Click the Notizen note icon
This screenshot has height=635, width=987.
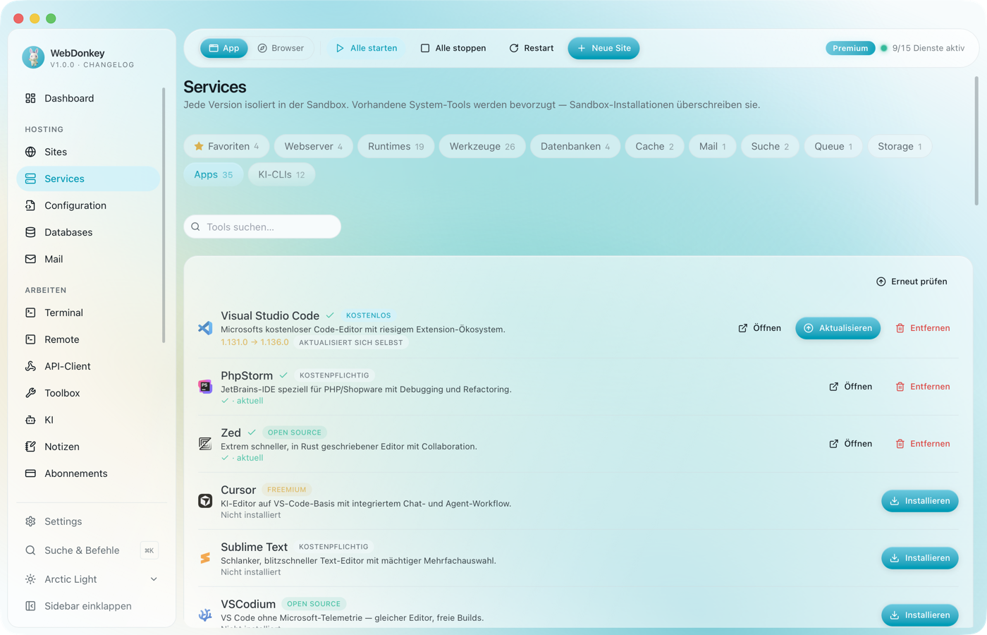click(x=30, y=447)
